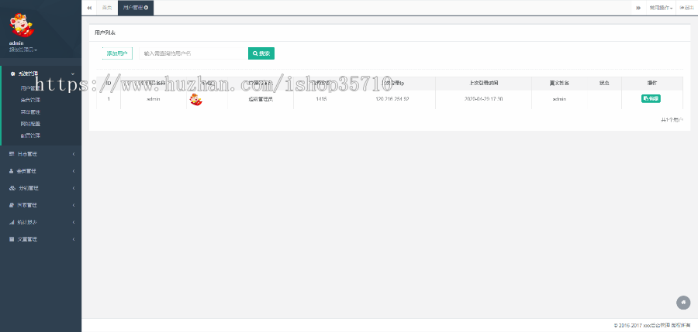Click the 共1个用户 total count text
Screen dimensions: 698x332
672,119
